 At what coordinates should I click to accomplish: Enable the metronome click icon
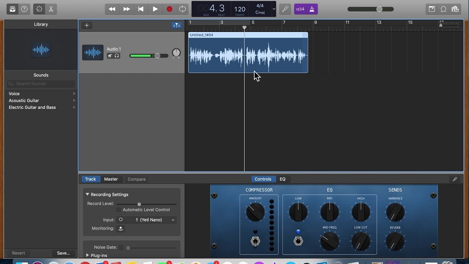click(x=312, y=9)
